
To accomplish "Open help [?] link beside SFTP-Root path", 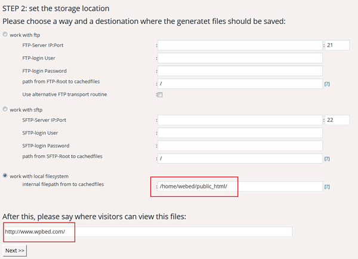I will (x=327, y=159).
